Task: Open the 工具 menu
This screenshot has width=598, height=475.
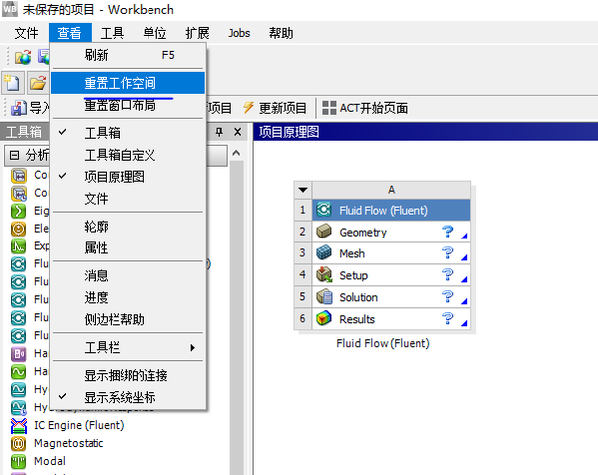Action: (x=112, y=33)
